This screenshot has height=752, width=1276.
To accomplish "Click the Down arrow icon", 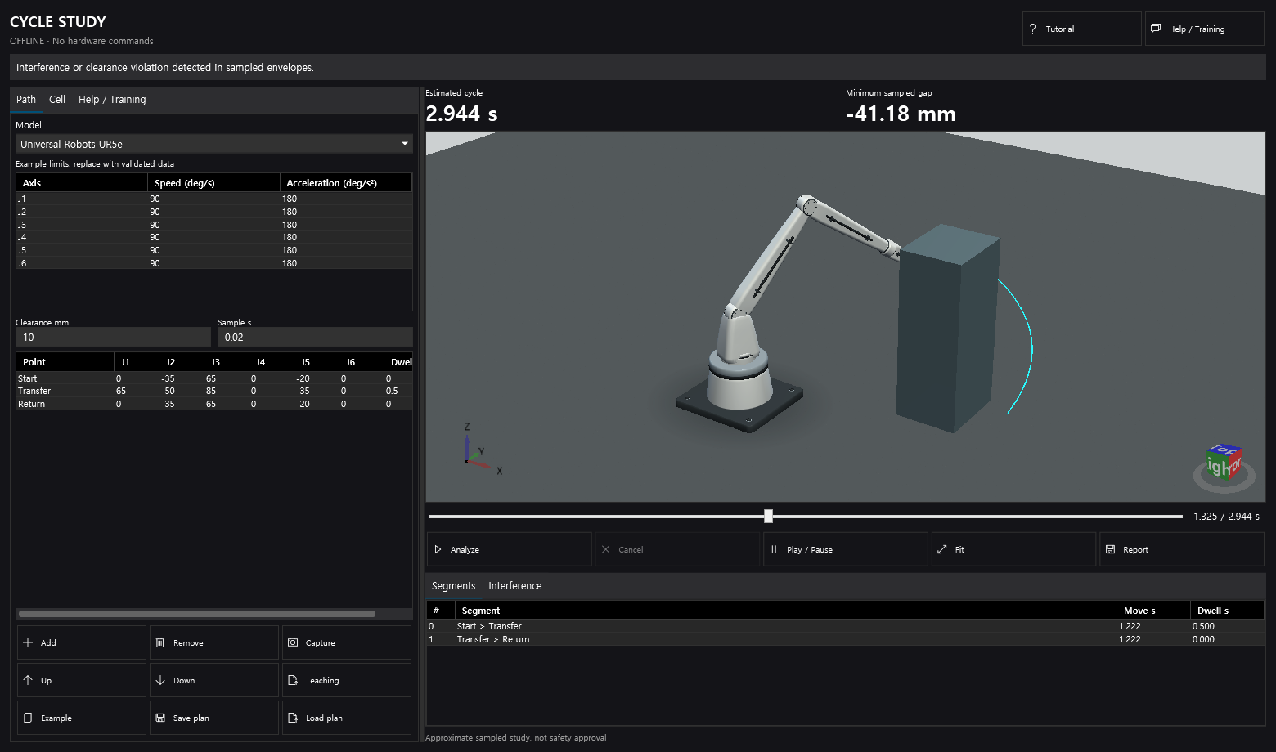I will [x=160, y=680].
